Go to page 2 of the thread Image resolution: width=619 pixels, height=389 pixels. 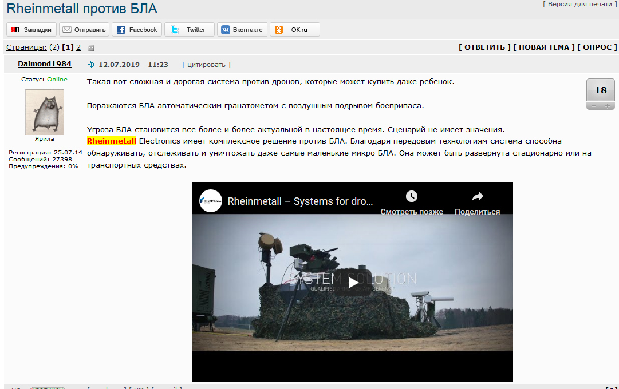pyautogui.click(x=78, y=47)
